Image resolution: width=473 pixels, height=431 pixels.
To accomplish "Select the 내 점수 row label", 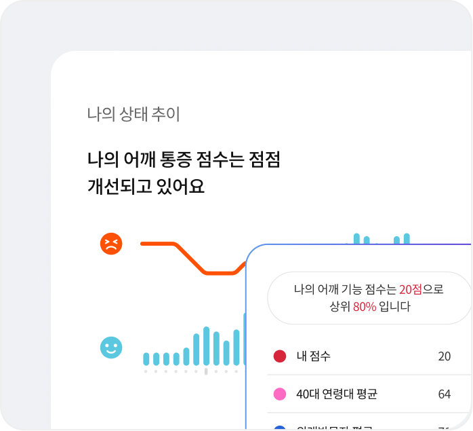I will click(x=313, y=356).
